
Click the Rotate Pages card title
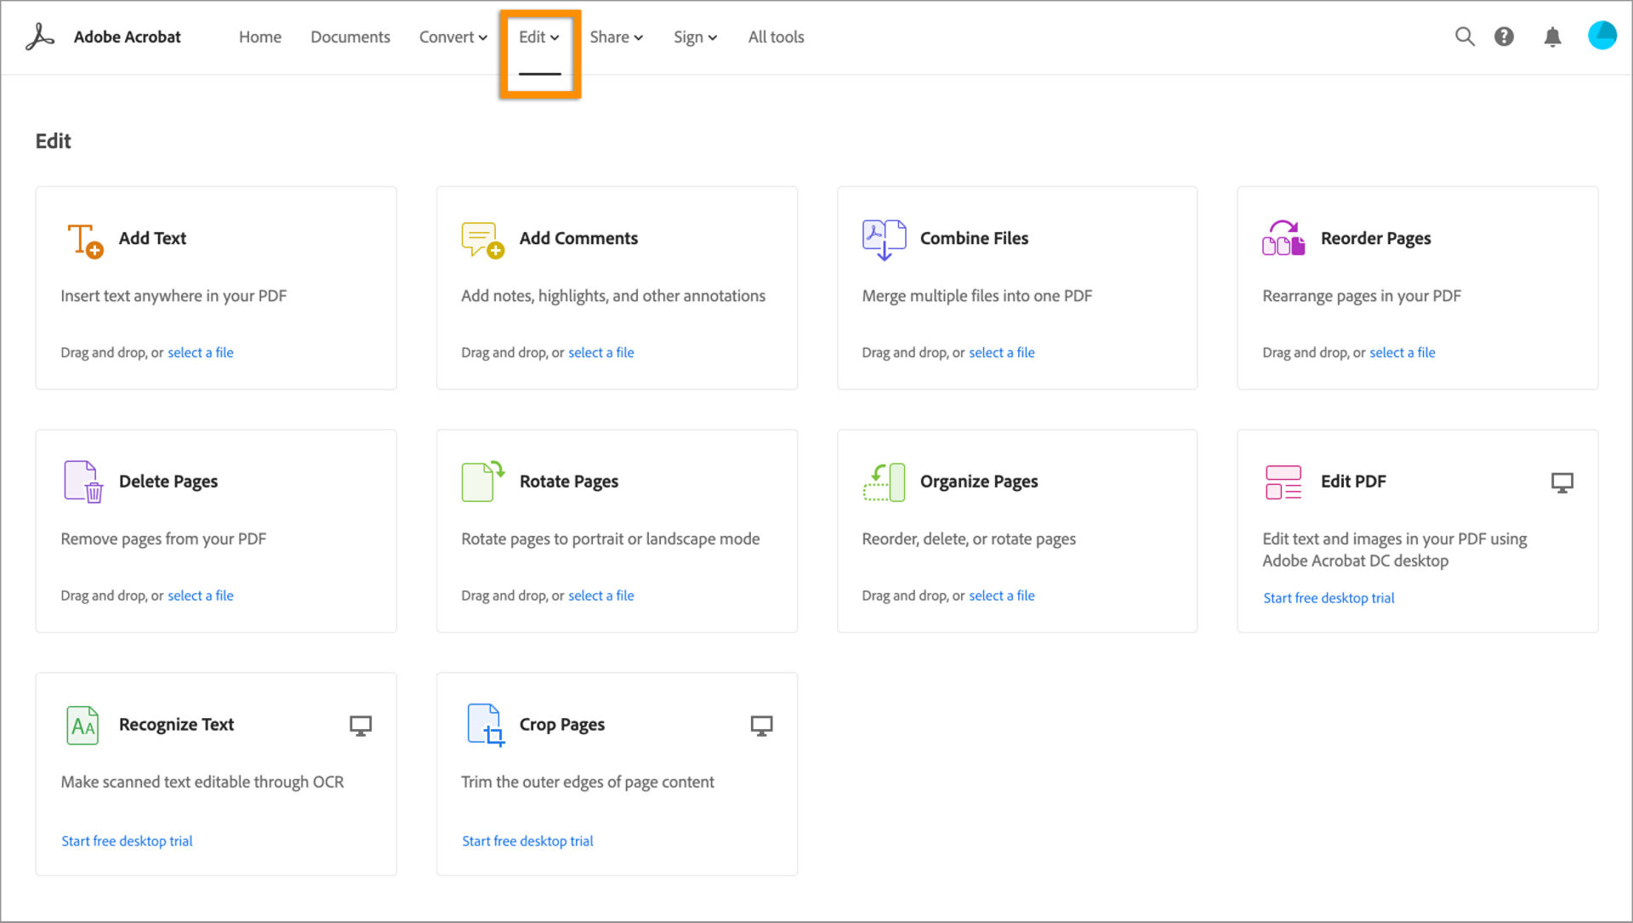coord(569,481)
